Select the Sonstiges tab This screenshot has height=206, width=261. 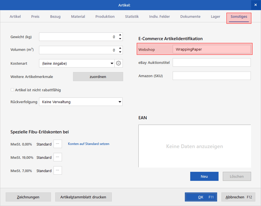tap(239, 16)
